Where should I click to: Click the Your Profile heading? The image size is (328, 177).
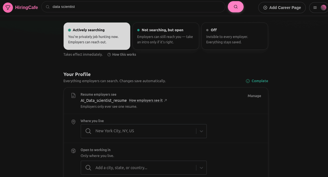coord(77,74)
